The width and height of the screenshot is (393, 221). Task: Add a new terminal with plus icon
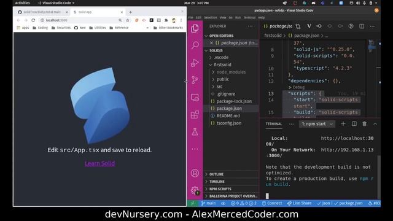pyautogui.click(x=343, y=124)
